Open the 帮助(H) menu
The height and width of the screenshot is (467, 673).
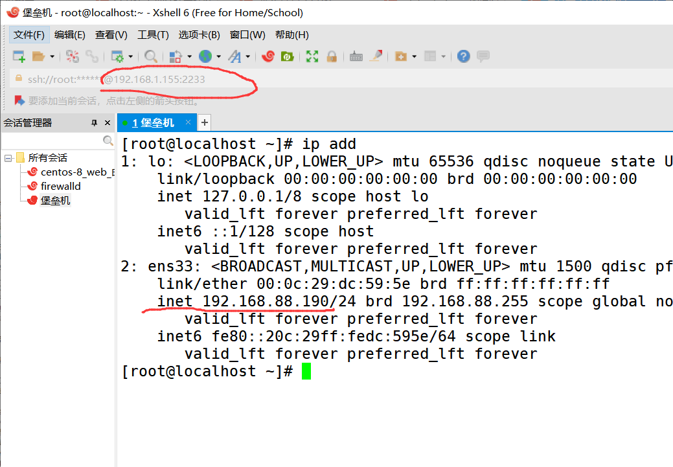point(292,35)
